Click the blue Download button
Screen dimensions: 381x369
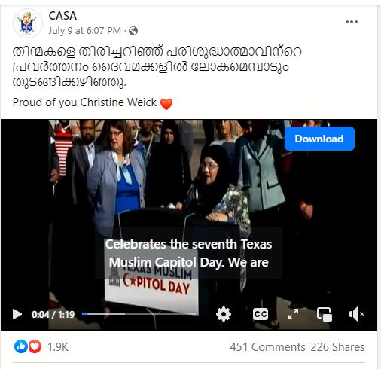tap(319, 139)
